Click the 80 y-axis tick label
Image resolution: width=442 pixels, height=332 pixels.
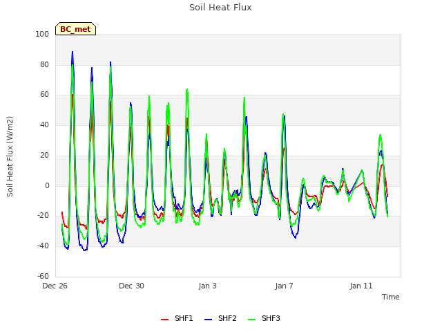(44, 64)
